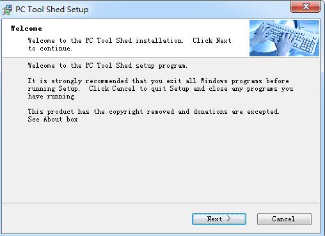Image resolution: width=325 pixels, height=236 pixels.
Task: Click the keyboard banner image
Action: (x=284, y=38)
